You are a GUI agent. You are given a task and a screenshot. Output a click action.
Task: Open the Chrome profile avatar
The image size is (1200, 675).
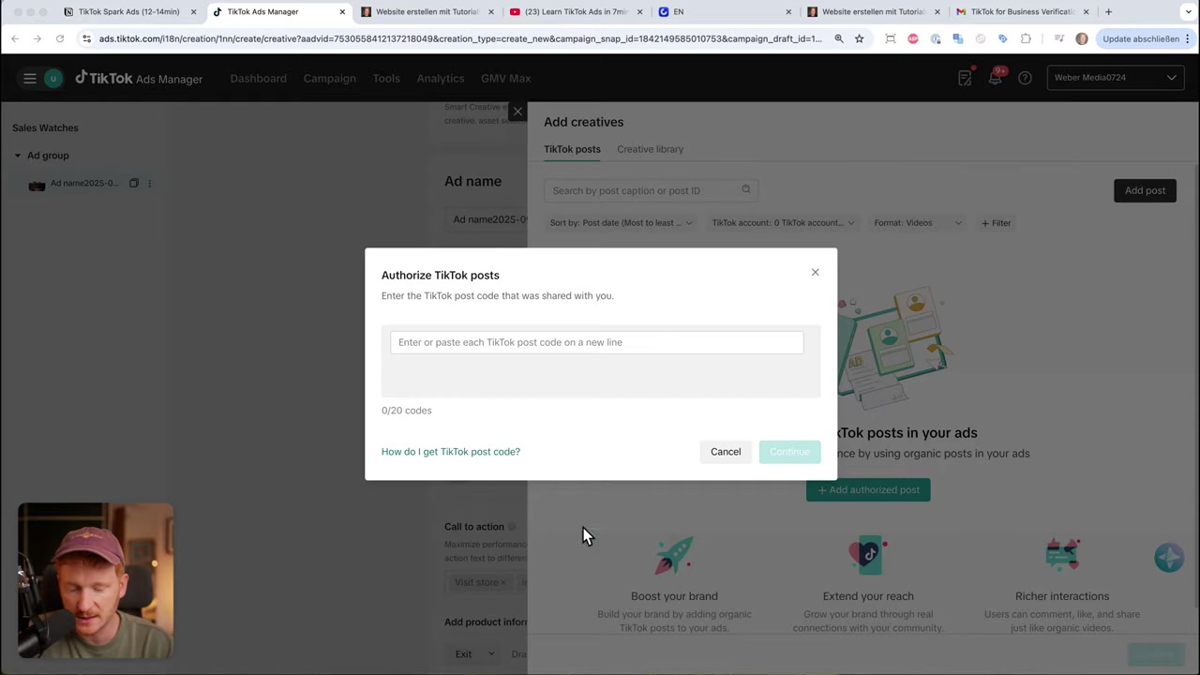(x=1082, y=38)
